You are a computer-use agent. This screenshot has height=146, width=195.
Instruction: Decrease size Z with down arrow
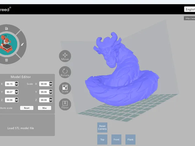(x=16, y=101)
